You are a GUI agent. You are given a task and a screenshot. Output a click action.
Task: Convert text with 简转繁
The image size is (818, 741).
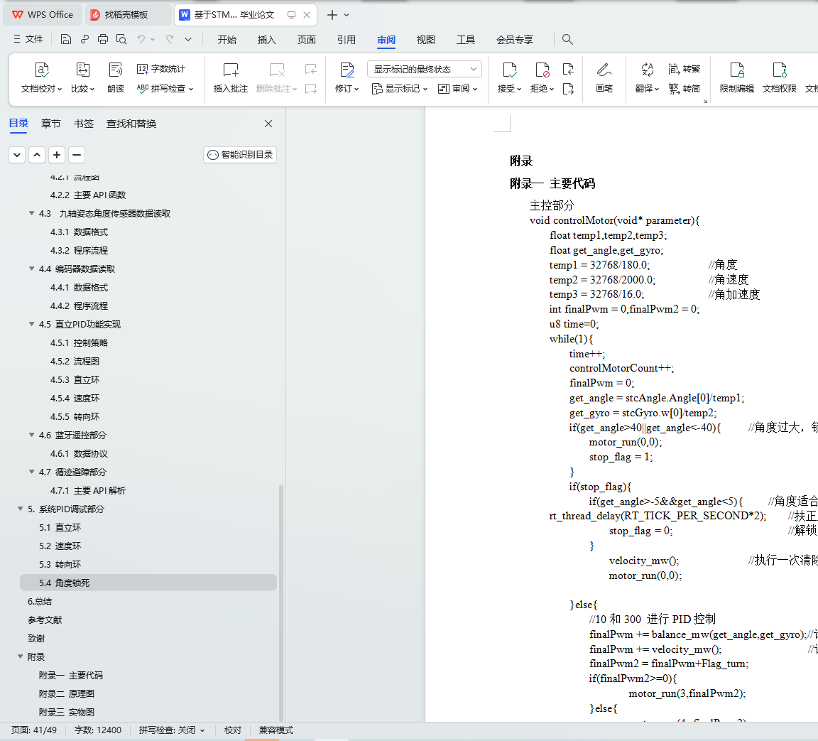tap(684, 69)
